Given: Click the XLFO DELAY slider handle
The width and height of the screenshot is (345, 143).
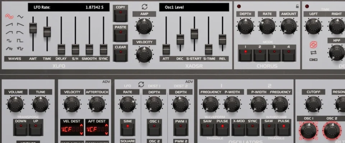Looking at the screenshot, I should (61, 49).
